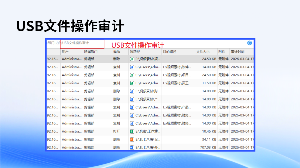Viewport: 300px width, 168px height.
Task: Click the spreadsheet icon in the 11.50 KB row
Action: [132, 83]
